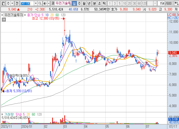
Task: Click the ask price 9,050
Action: 124,9
